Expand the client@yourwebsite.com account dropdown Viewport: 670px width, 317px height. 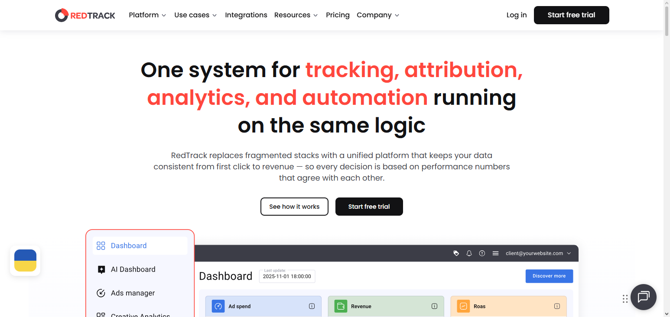569,253
